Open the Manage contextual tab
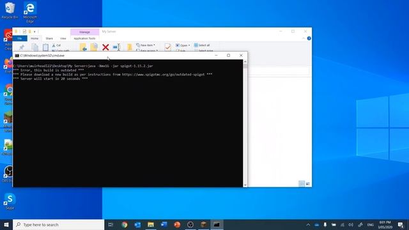 pyautogui.click(x=84, y=32)
